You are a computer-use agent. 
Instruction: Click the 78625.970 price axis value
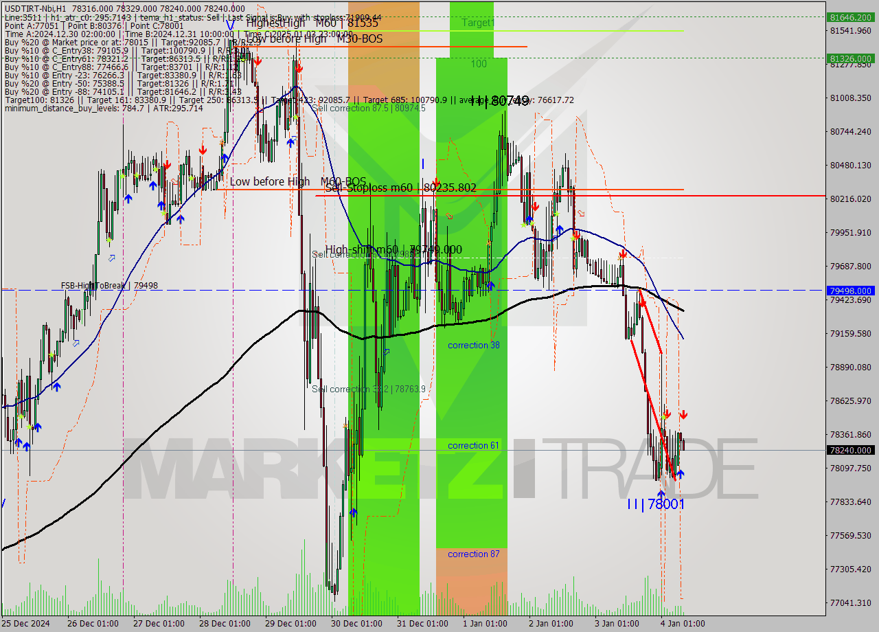pyautogui.click(x=851, y=400)
